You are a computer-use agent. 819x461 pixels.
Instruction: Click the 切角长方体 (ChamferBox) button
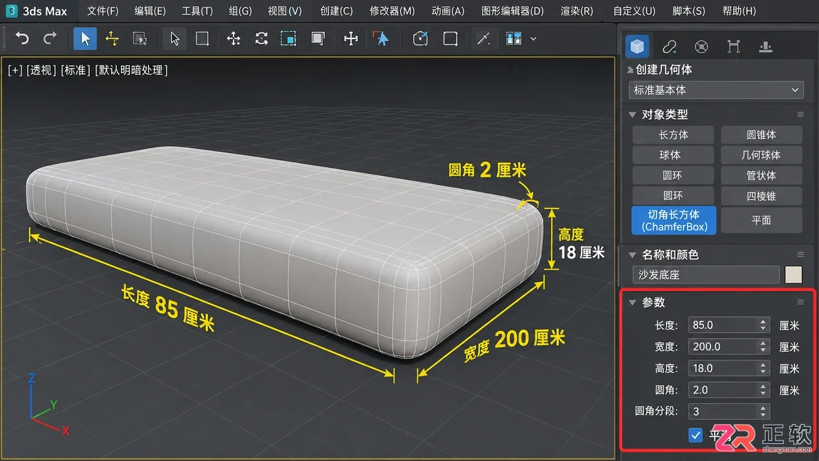673,220
